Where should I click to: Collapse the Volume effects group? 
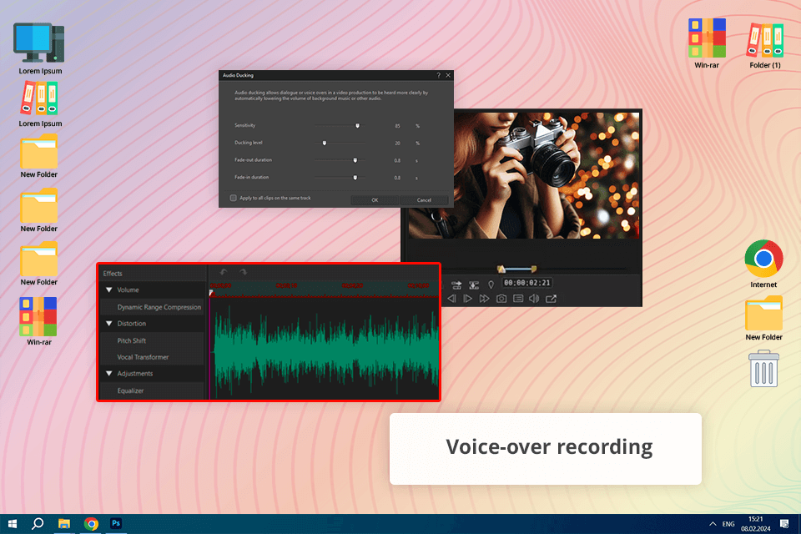click(x=108, y=290)
